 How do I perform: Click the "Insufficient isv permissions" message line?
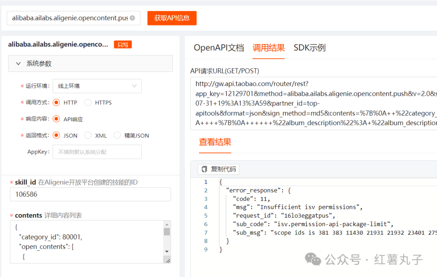(x=298, y=207)
